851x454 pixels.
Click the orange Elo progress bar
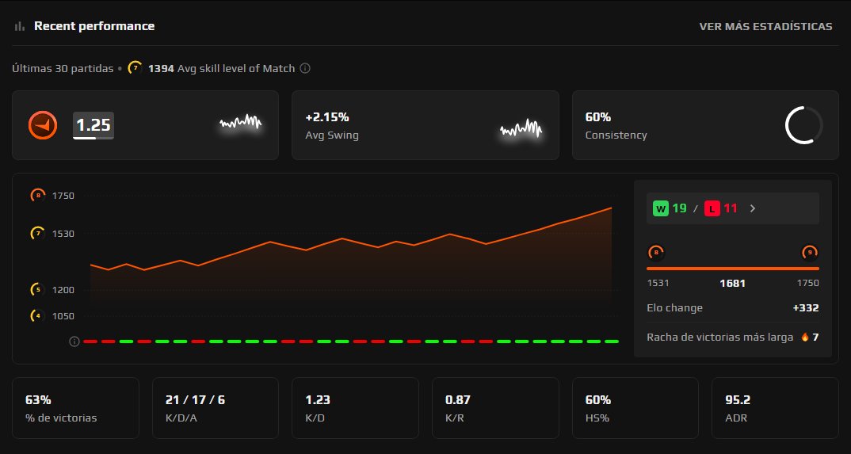tap(733, 269)
